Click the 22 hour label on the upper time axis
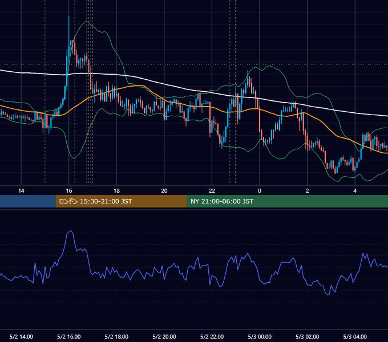The height and width of the screenshot is (342, 388). [x=212, y=191]
